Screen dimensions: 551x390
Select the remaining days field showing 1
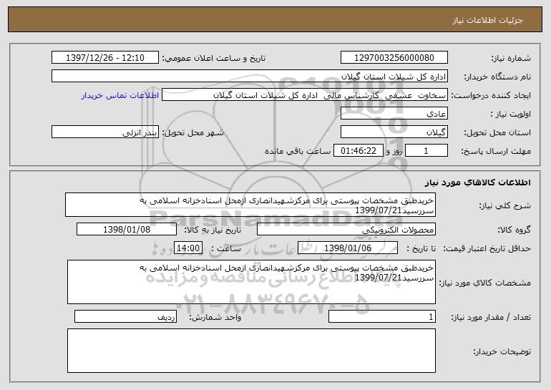426,151
